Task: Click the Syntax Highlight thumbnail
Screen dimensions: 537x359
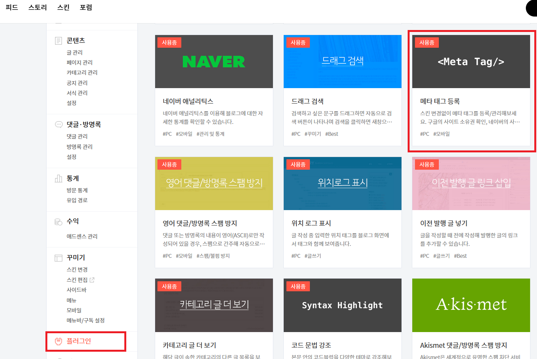Action: [343, 306]
